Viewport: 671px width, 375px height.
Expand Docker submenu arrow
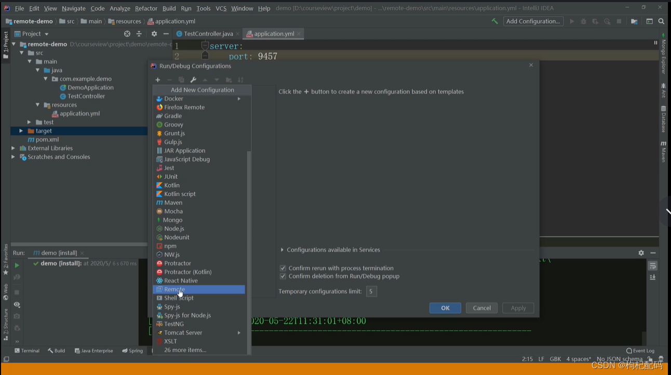tap(239, 99)
